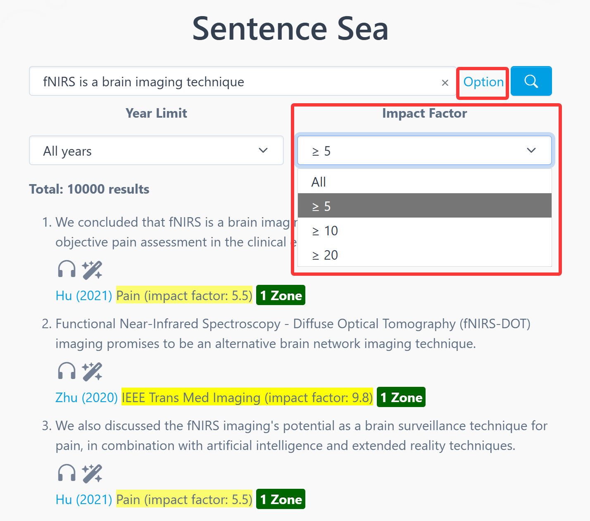
Task: Click the IEEE Trans Med Imaging journal label
Action: point(247,398)
